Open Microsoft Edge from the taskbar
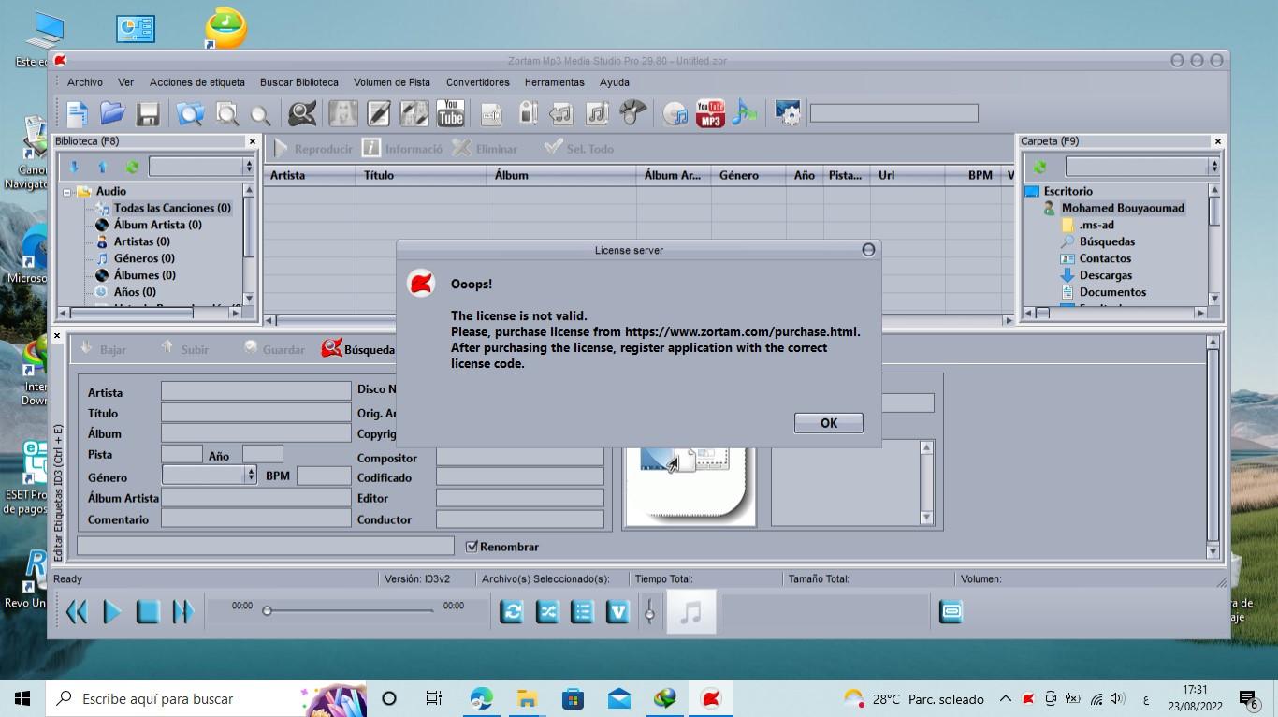The height and width of the screenshot is (717, 1278). pos(481,698)
